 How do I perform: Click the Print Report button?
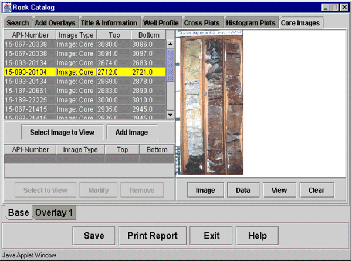click(x=153, y=236)
